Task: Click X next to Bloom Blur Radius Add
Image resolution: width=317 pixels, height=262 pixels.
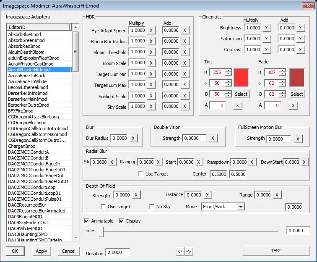Action: click(184, 41)
